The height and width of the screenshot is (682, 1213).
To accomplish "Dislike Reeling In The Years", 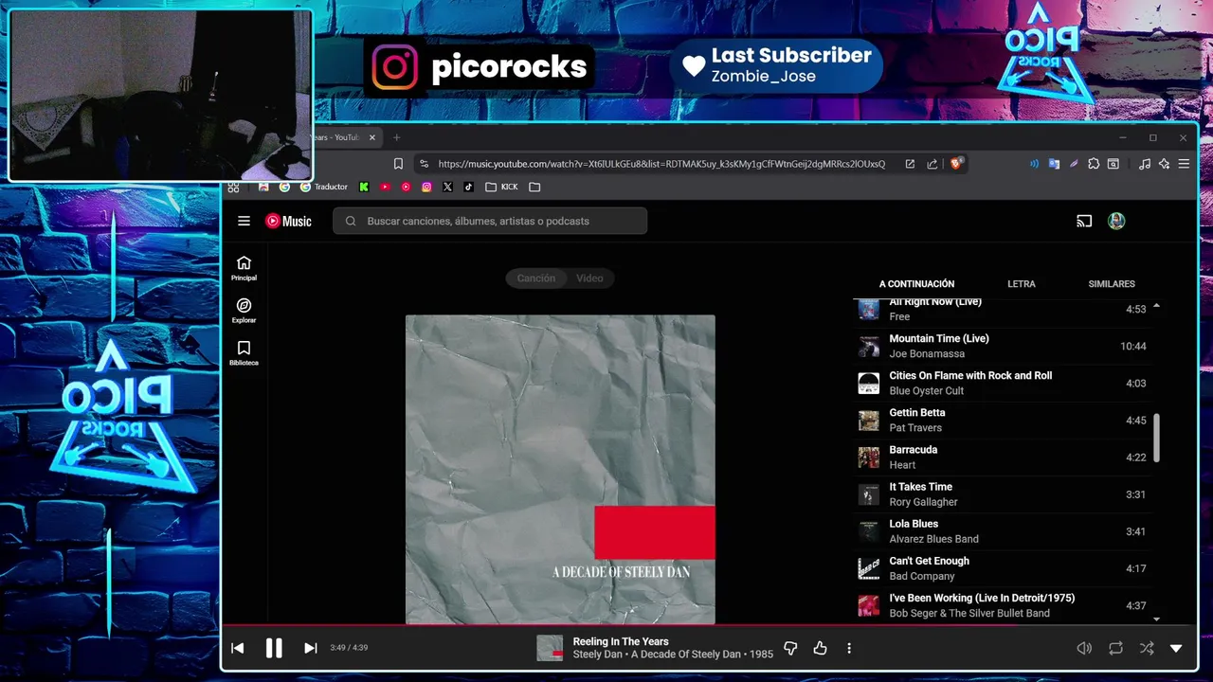I will tap(790, 648).
